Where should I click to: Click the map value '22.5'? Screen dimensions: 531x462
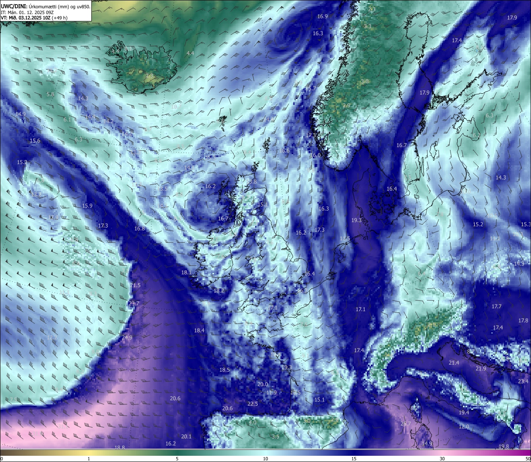[253, 404]
